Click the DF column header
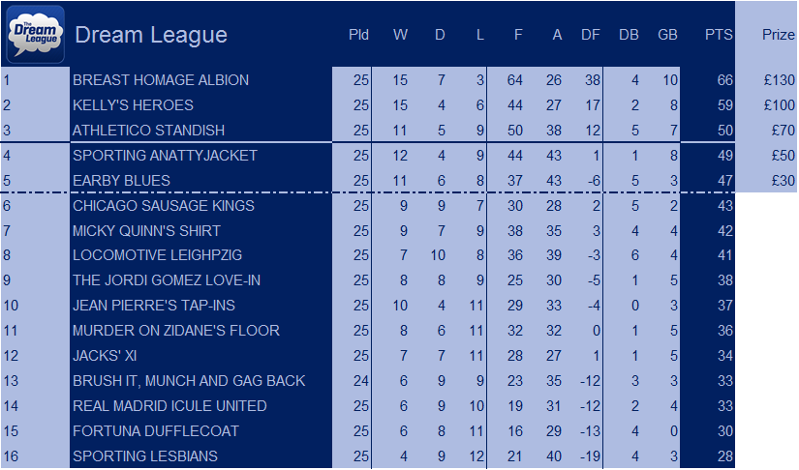Viewport: 799px width, 470px height. [x=590, y=35]
